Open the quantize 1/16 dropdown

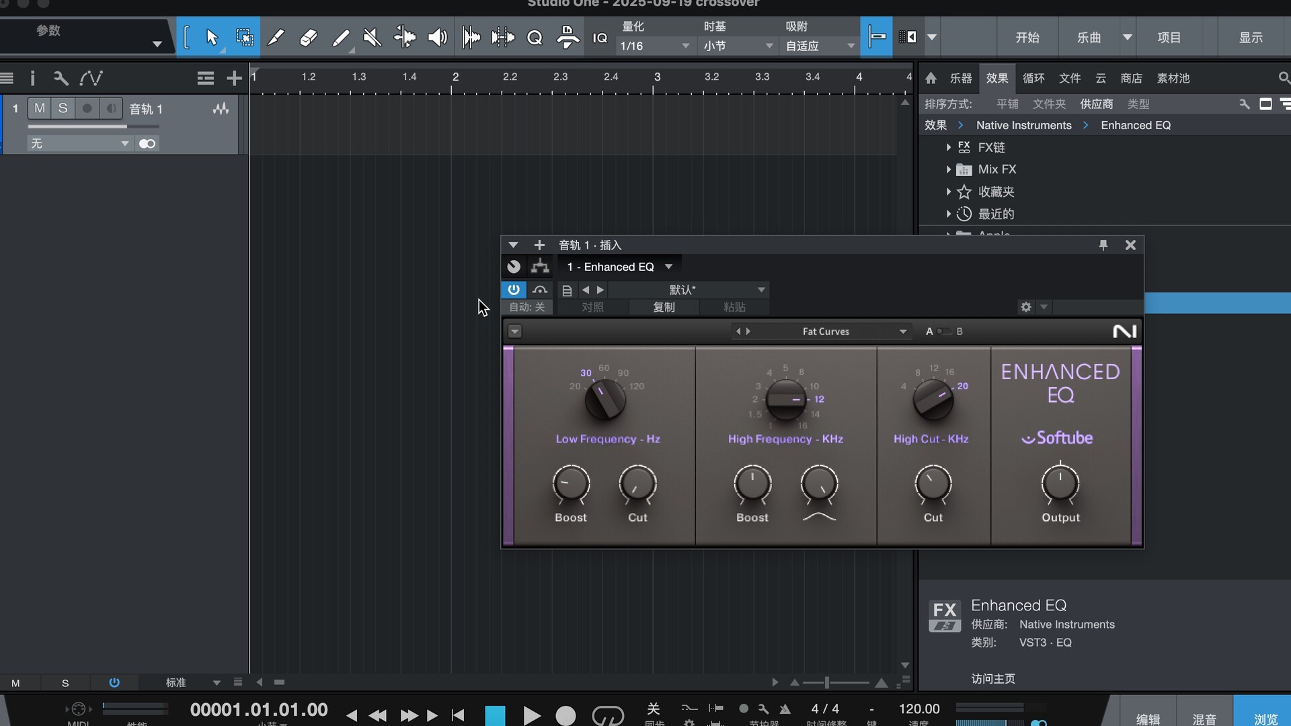tap(656, 46)
